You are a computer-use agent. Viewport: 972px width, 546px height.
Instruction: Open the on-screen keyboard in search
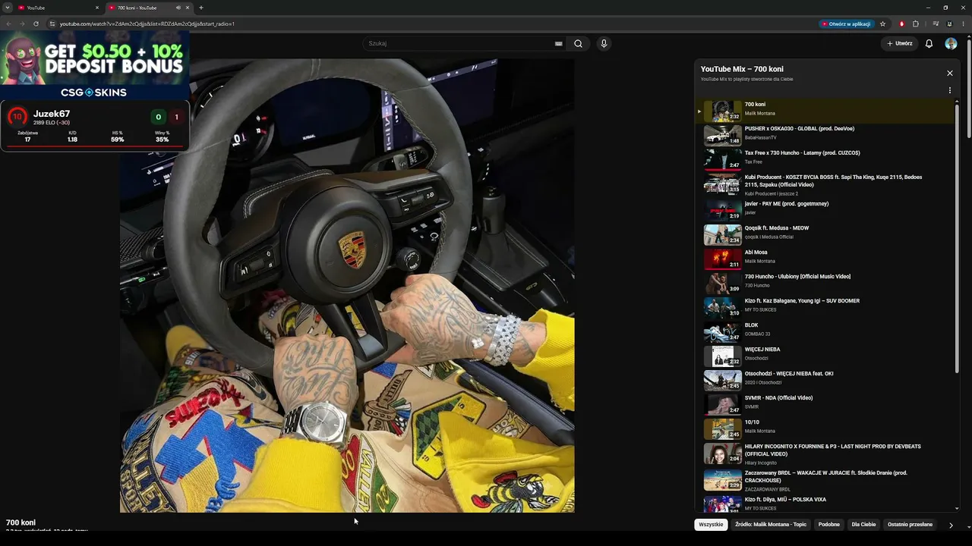coord(559,43)
